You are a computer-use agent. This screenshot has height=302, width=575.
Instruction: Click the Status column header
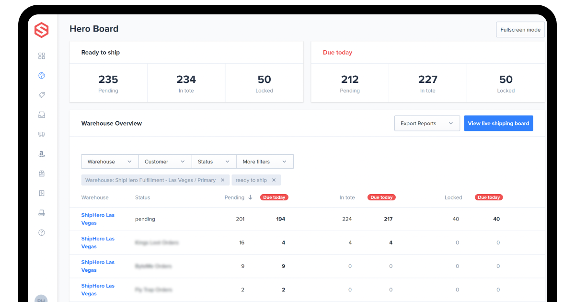pos(143,197)
